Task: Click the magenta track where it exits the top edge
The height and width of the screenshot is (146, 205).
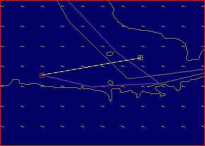Action: pos(68,1)
